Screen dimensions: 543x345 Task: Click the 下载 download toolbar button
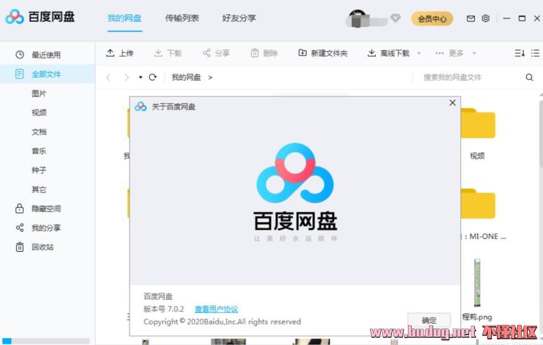[168, 53]
